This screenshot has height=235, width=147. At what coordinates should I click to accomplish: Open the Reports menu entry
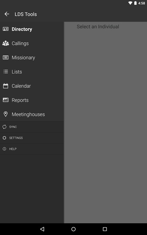[x=32, y=100]
